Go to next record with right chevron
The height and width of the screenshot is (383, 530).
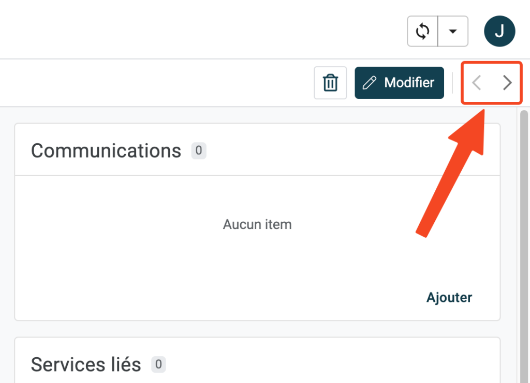coord(507,83)
